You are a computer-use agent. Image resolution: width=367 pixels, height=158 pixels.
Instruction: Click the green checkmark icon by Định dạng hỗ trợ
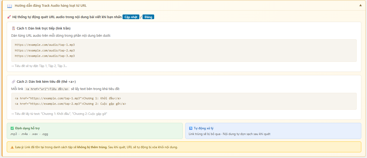tap(12, 128)
